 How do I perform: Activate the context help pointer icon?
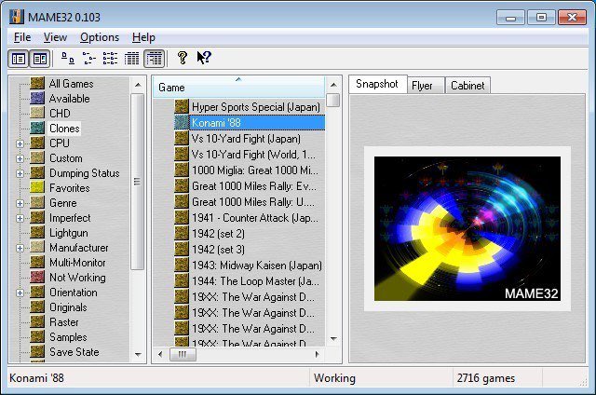[204, 58]
